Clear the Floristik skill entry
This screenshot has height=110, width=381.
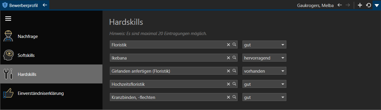[x=228, y=45]
